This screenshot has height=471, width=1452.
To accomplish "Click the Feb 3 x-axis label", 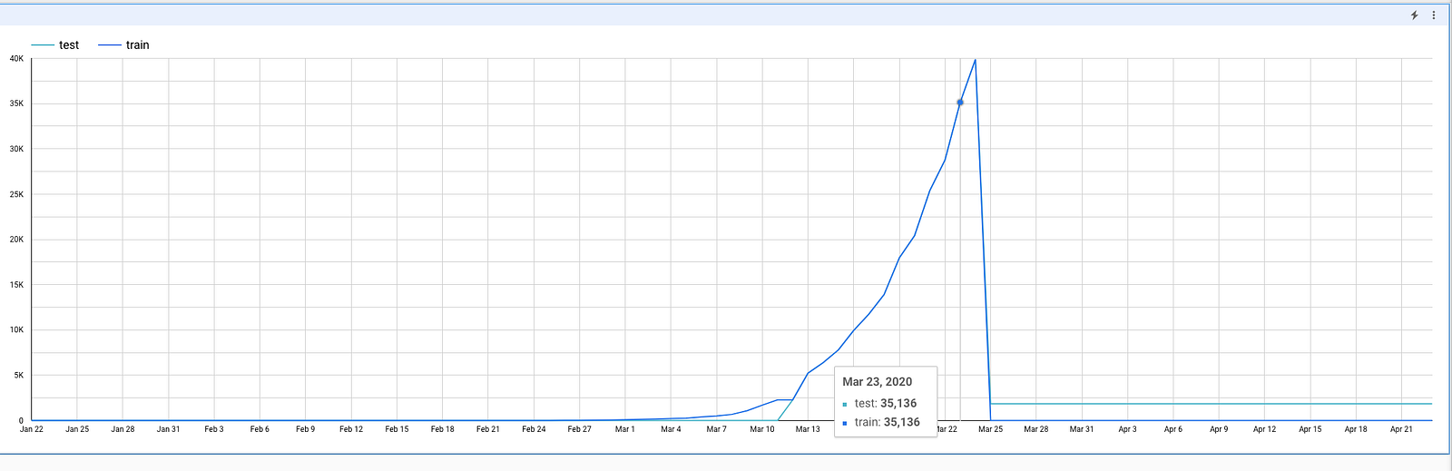I will tap(214, 429).
